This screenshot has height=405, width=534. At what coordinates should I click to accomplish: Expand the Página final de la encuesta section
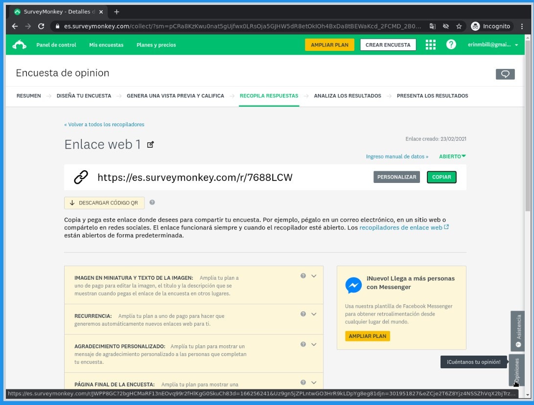pyautogui.click(x=314, y=382)
